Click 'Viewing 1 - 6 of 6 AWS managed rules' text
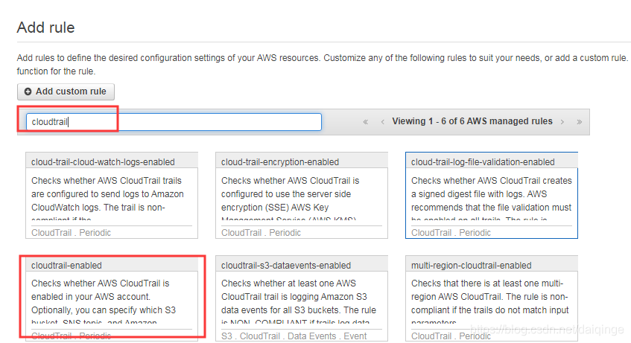631x343 pixels. click(472, 121)
